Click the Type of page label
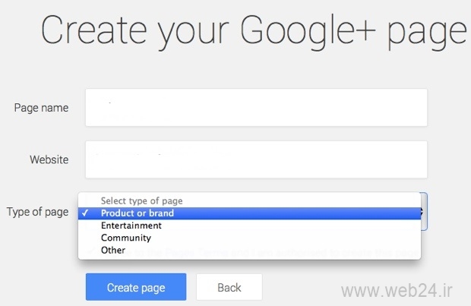The image size is (471, 306). 37,212
